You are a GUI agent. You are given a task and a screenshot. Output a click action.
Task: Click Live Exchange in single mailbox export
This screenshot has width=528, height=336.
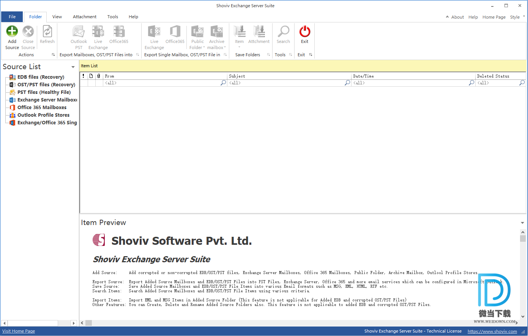[154, 37]
